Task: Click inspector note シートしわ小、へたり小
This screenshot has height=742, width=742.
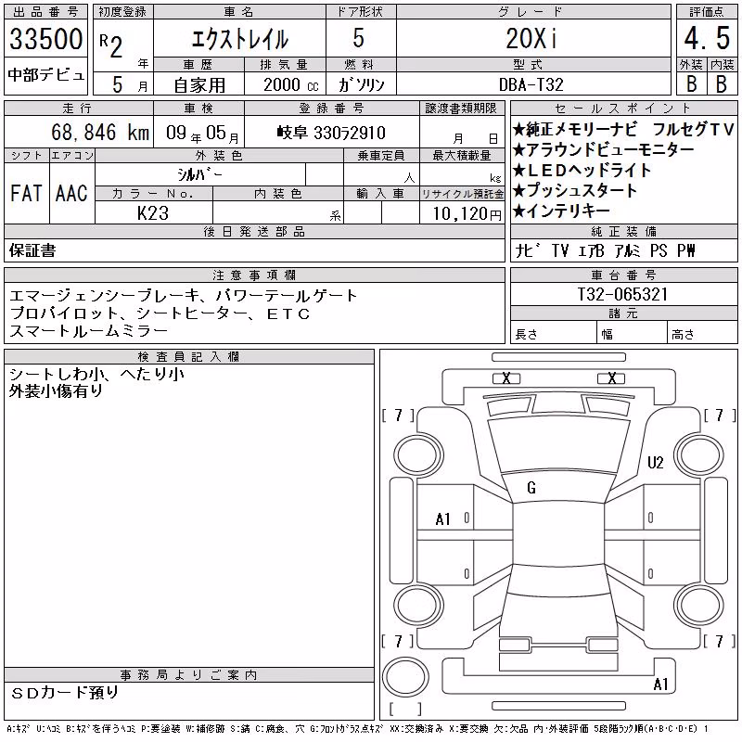Action: pyautogui.click(x=96, y=374)
